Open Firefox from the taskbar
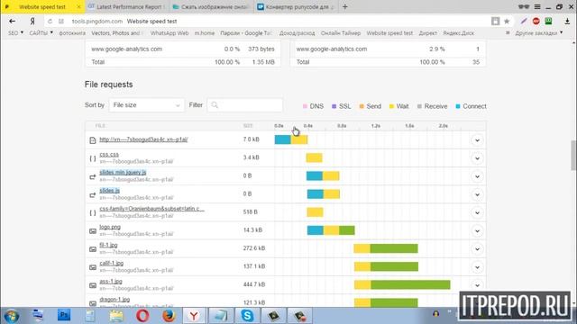The width and height of the screenshot is (577, 324). pos(169,316)
